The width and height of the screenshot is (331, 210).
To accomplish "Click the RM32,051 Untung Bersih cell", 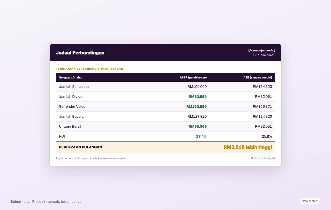I will tap(263, 126).
